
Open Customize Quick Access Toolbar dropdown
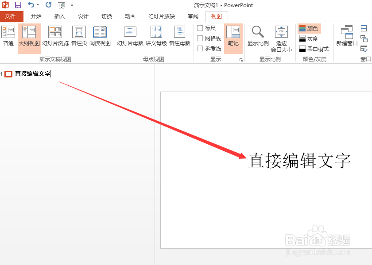point(72,5)
